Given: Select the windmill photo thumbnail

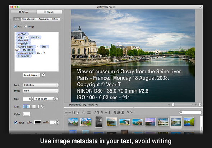Looking at the screenshot, I should point(73,122).
